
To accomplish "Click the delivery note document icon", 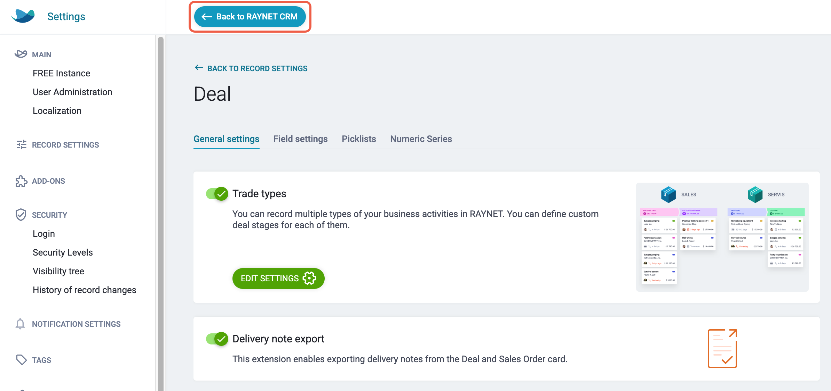I will coord(722,348).
